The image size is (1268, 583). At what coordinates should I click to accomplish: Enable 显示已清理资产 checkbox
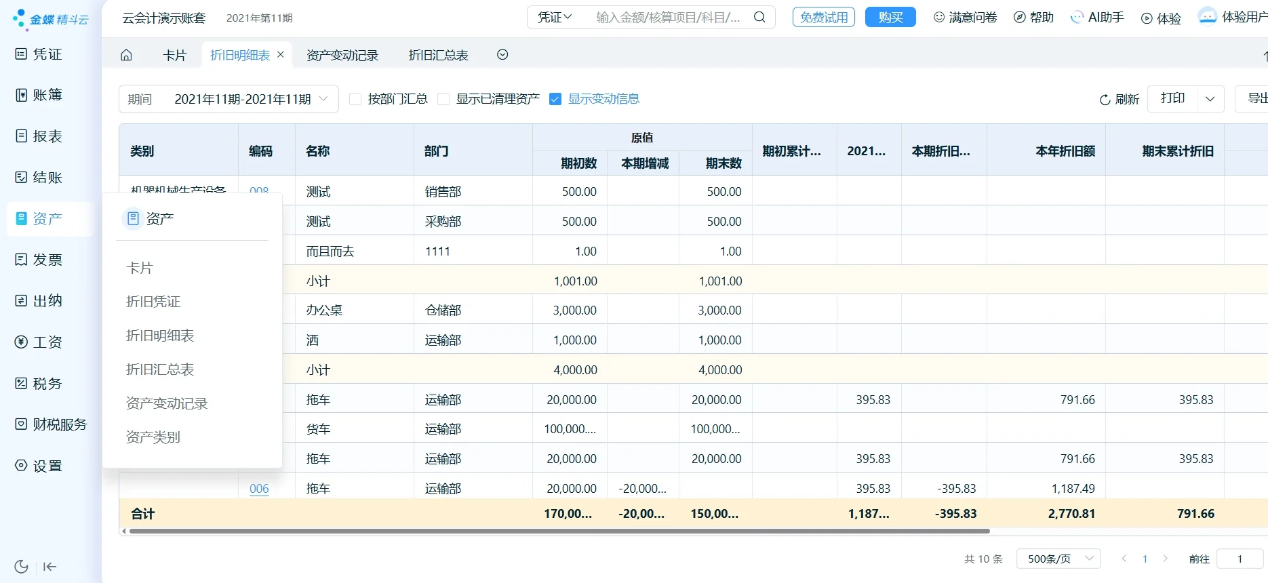[443, 99]
